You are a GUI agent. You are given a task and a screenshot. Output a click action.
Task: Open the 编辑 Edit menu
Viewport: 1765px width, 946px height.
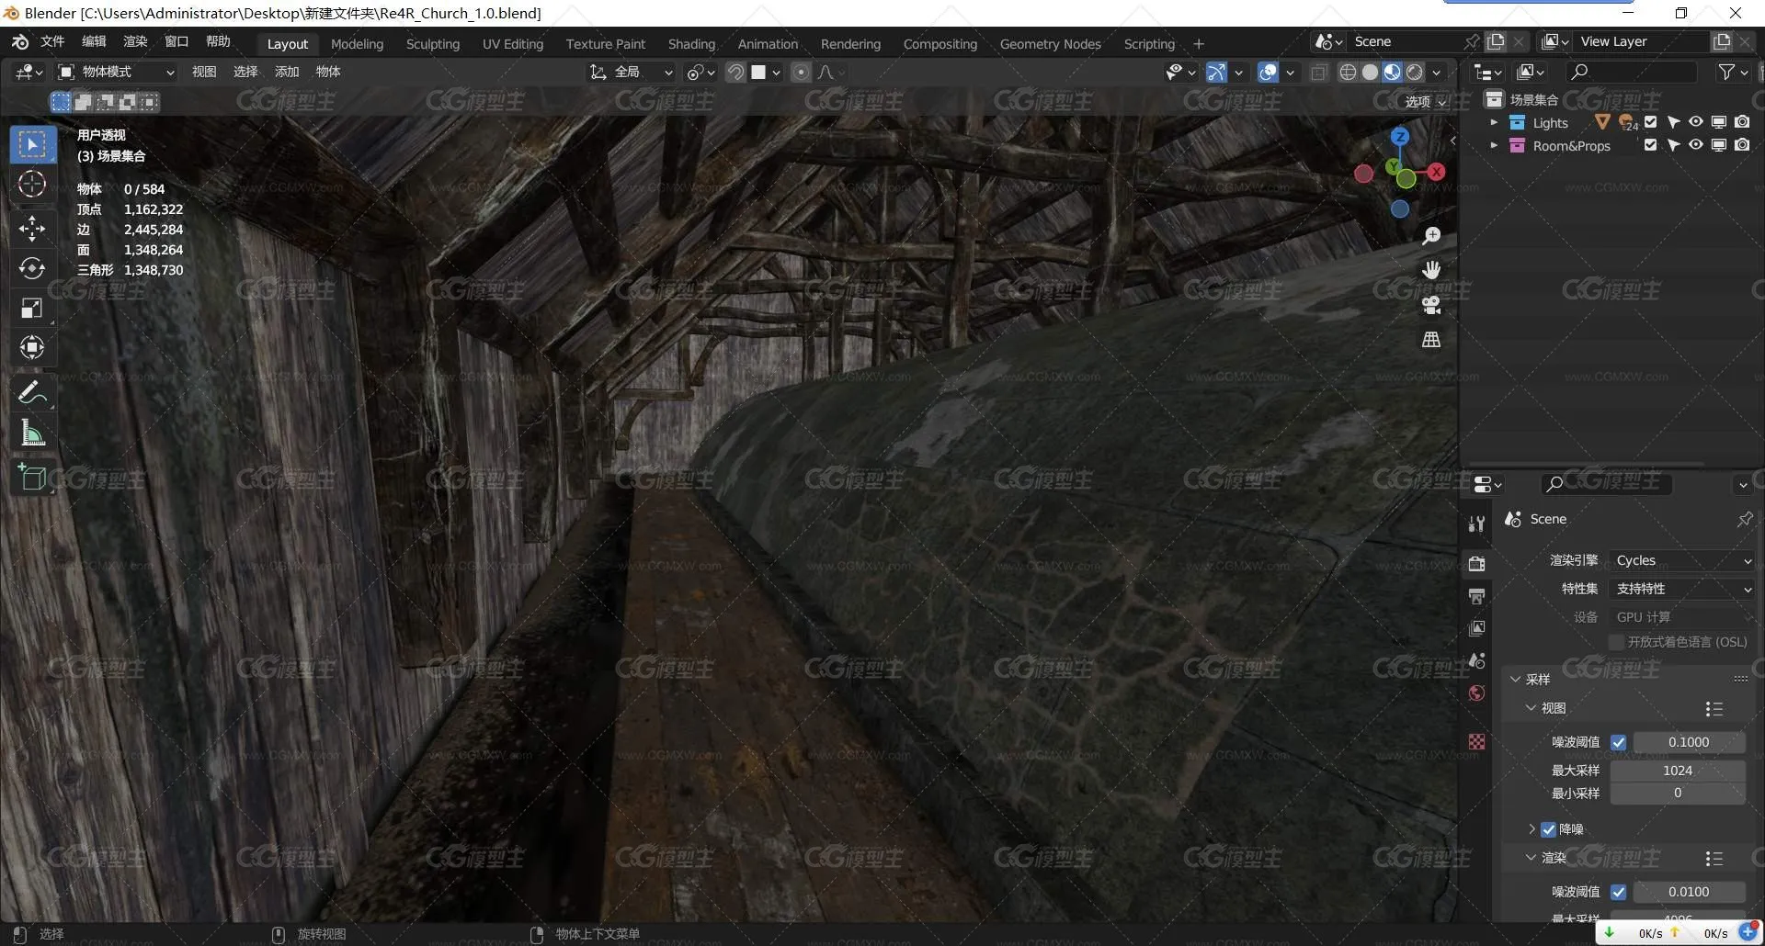pyautogui.click(x=94, y=41)
